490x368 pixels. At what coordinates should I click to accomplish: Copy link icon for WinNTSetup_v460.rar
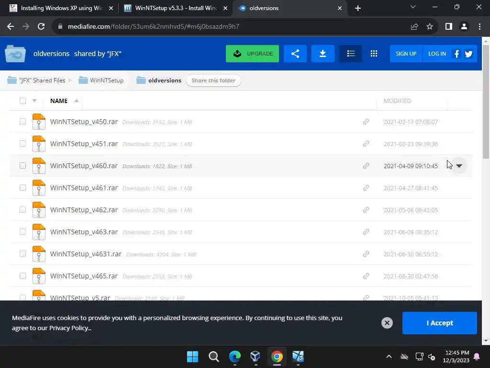click(366, 166)
